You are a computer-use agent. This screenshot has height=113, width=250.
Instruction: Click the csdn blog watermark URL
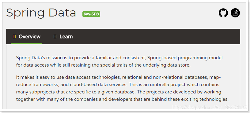[x=210, y=107]
